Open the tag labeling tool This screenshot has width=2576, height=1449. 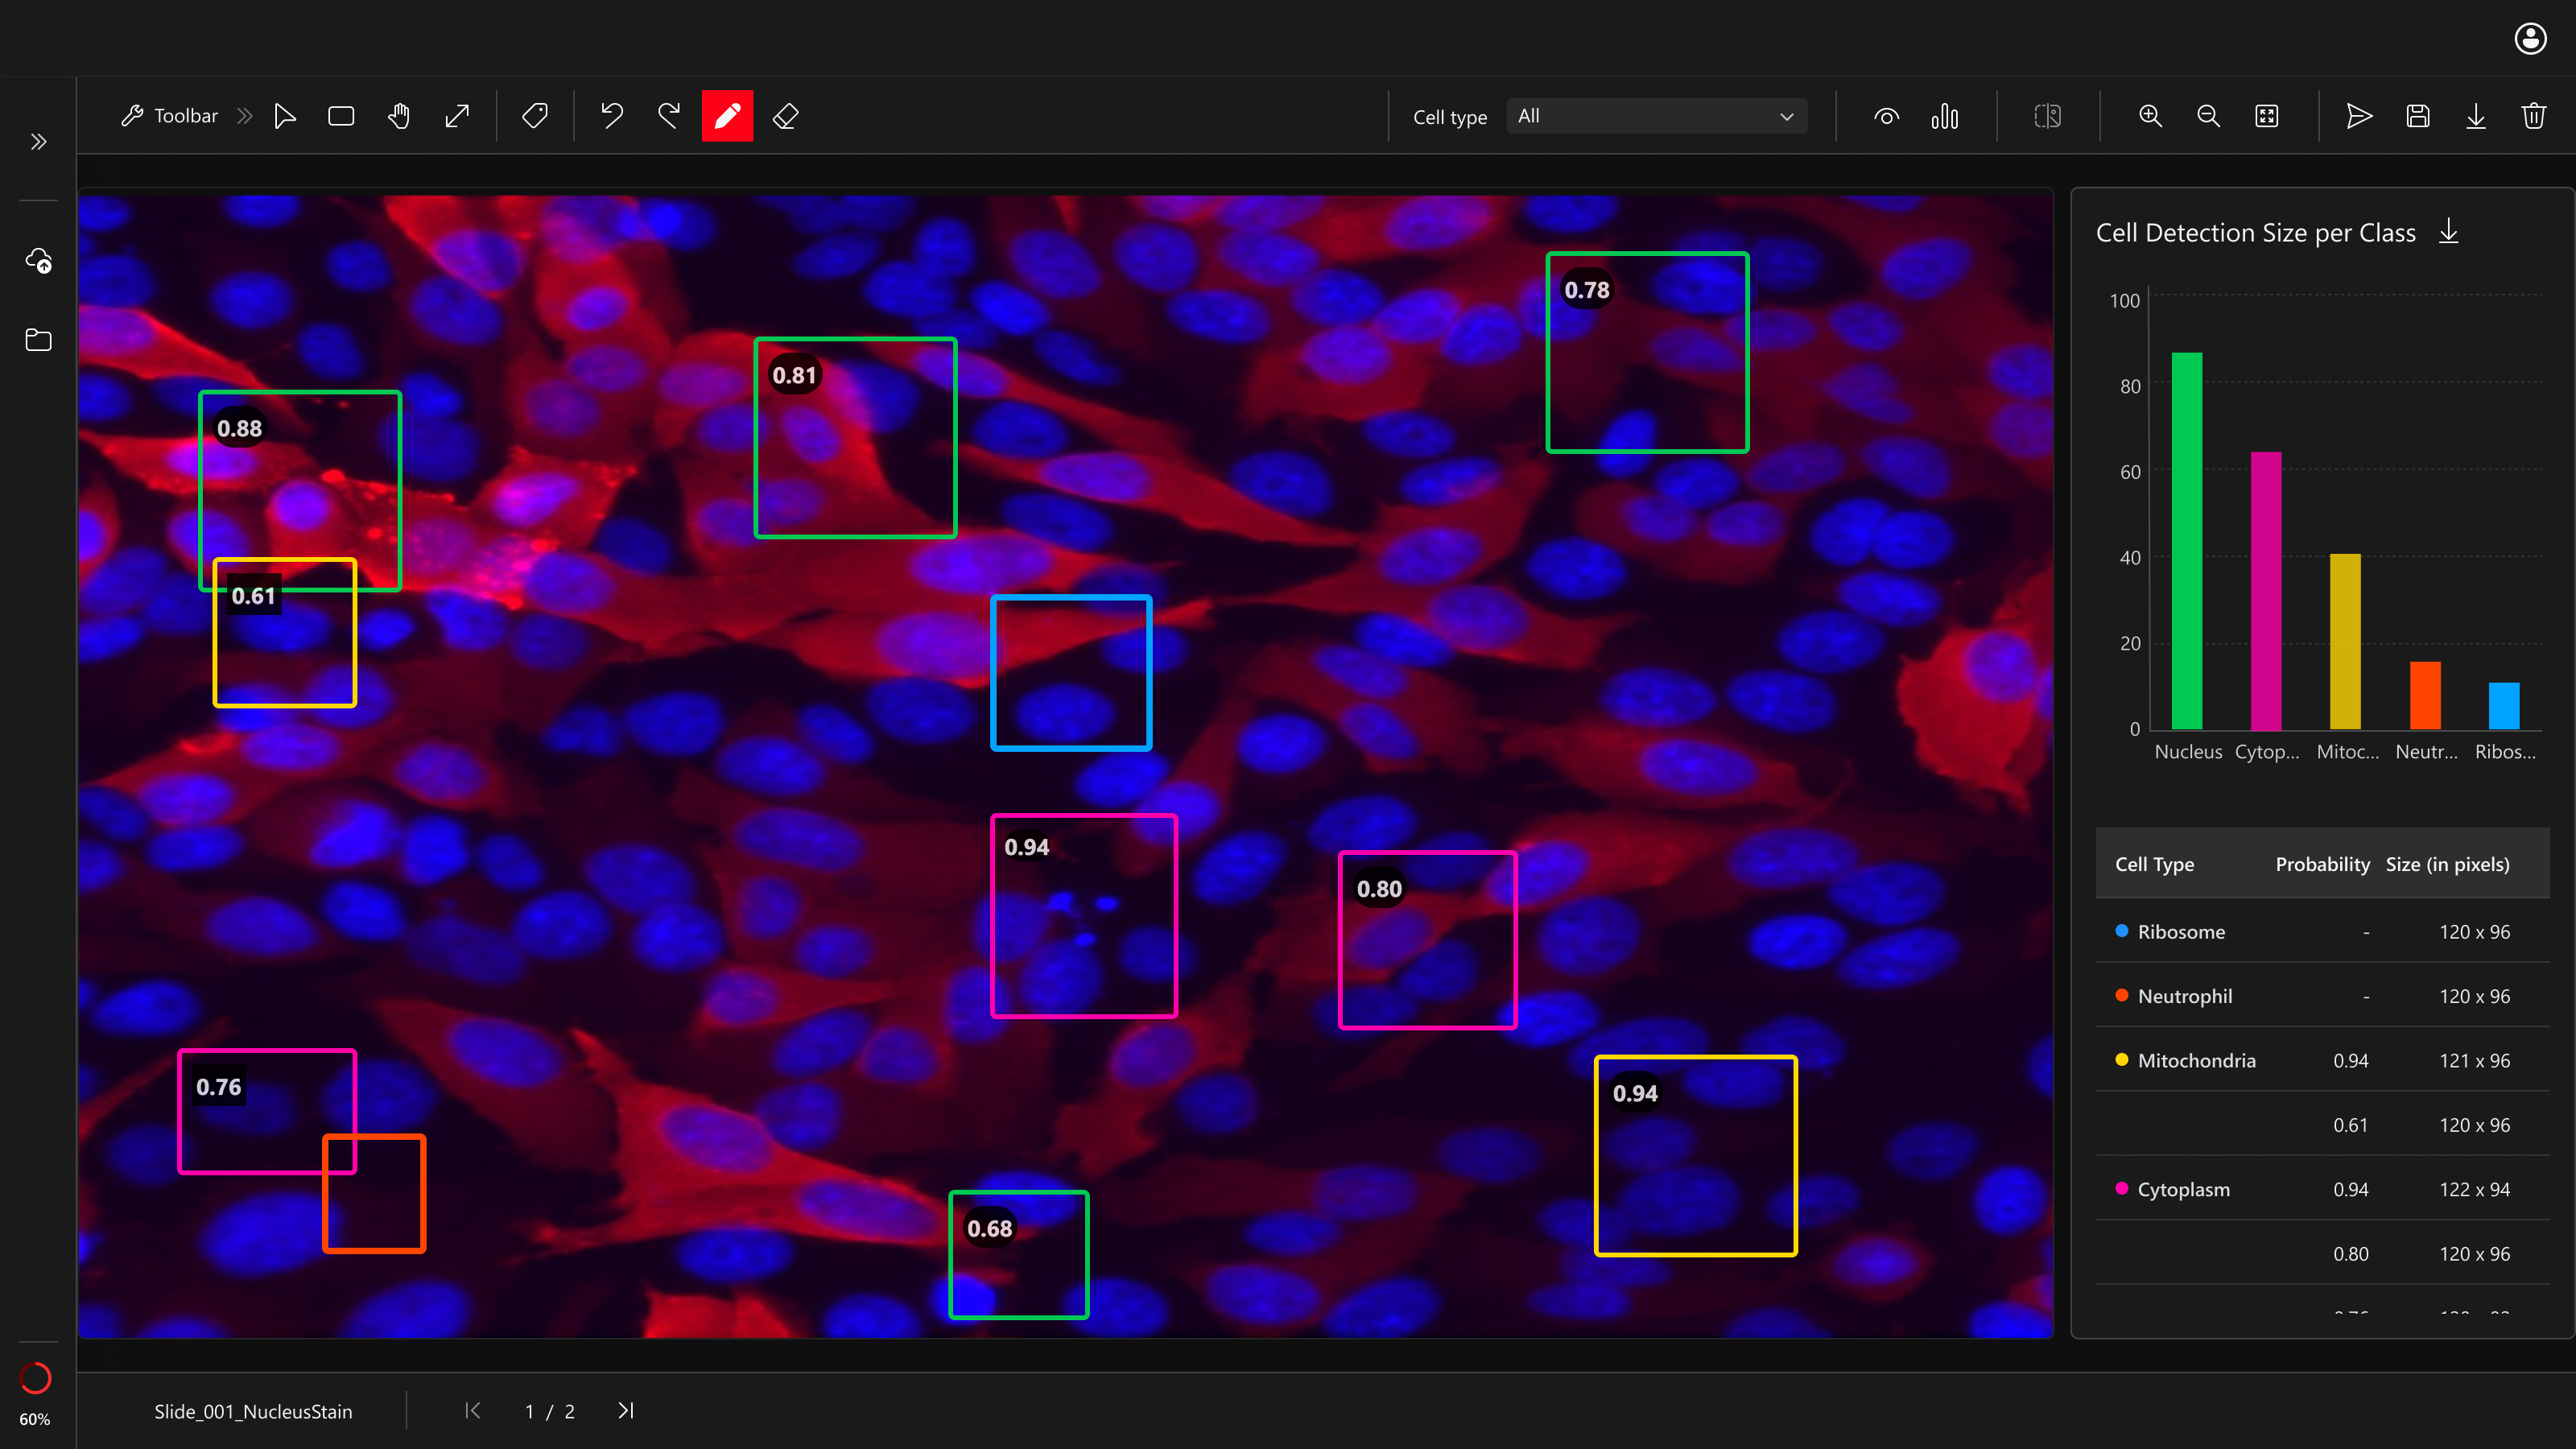(534, 115)
